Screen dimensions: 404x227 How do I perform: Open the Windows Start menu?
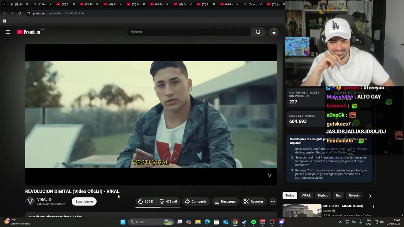pyautogui.click(x=123, y=222)
